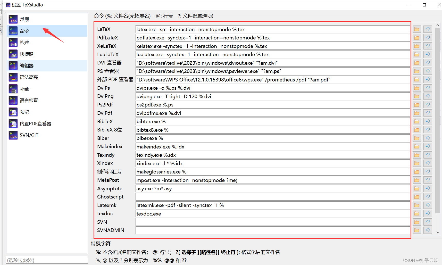Edit the LaTeX command field
442x265 pixels.
pos(273,29)
